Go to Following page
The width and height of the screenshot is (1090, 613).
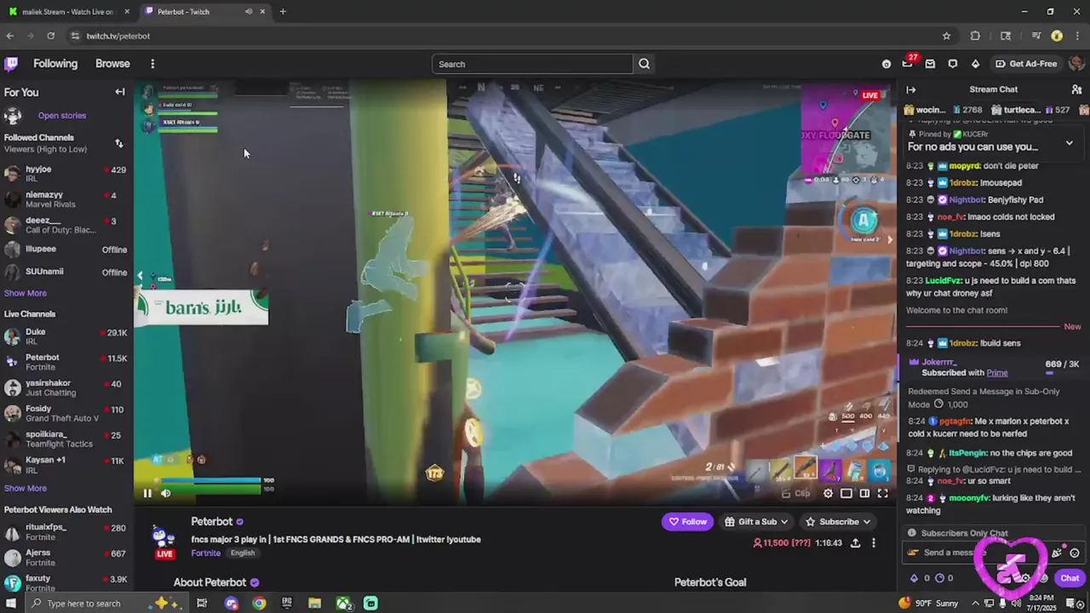point(55,64)
